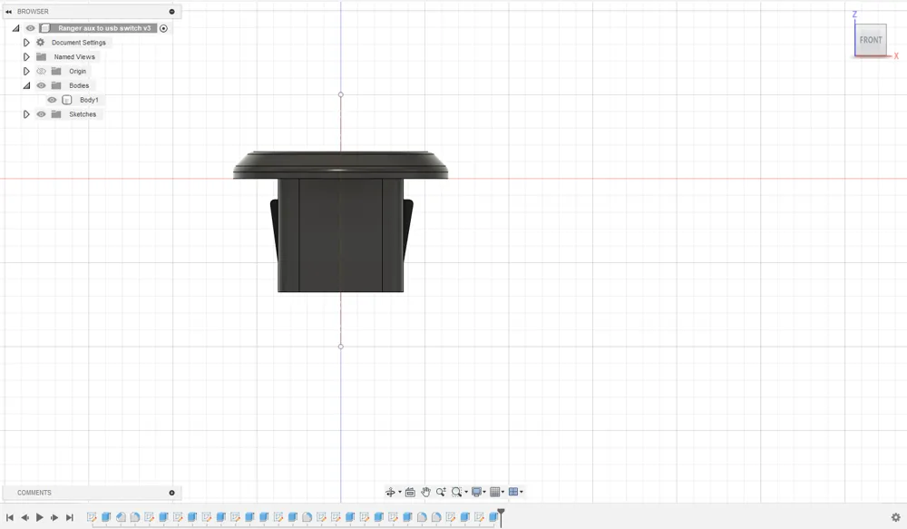Image resolution: width=907 pixels, height=529 pixels.
Task: Select the 'Body1' label
Action: [89, 100]
